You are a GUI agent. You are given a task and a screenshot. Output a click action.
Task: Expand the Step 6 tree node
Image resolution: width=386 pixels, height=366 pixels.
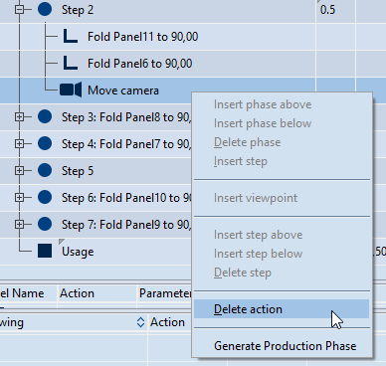pyautogui.click(x=19, y=197)
